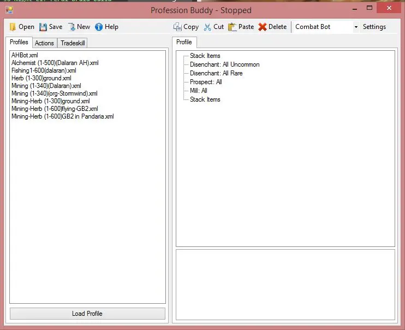Expand the Combat Bot dropdown
The height and width of the screenshot is (330, 405).
(x=356, y=27)
